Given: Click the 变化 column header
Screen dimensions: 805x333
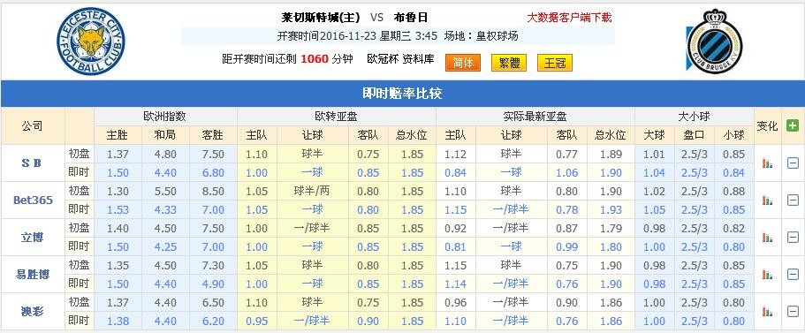Looking at the screenshot, I should (768, 125).
